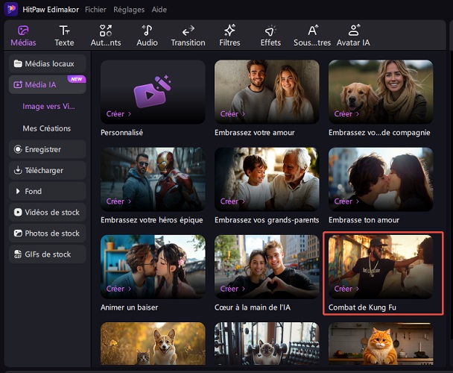Open the Fichier menu
This screenshot has height=373, width=453.
click(95, 10)
